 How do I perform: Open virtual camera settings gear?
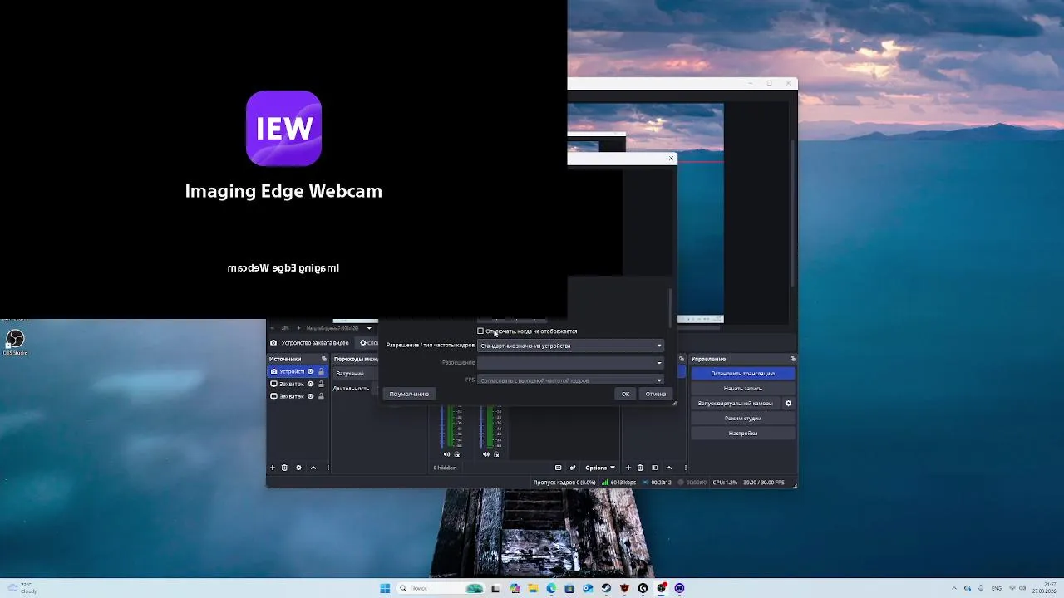788,404
